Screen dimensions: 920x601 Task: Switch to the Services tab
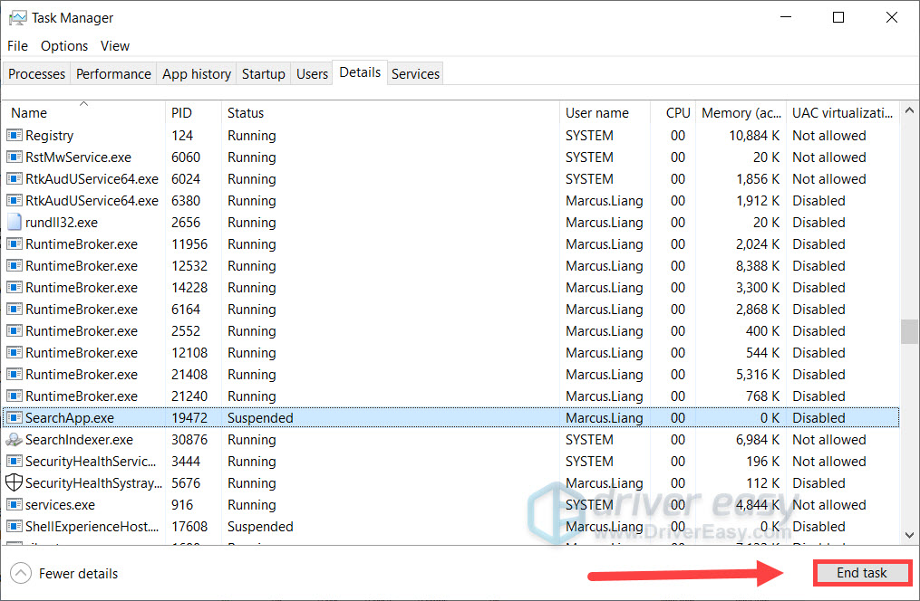click(415, 74)
